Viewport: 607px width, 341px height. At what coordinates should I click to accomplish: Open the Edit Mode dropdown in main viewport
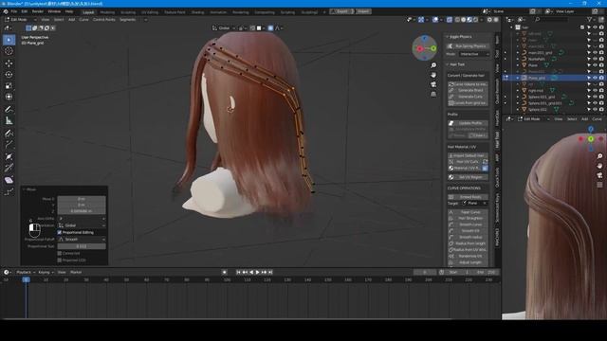[x=21, y=19]
